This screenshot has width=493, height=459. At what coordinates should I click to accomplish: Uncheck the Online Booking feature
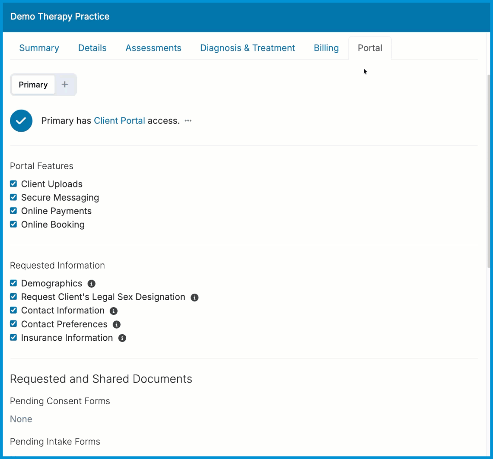[x=13, y=224]
